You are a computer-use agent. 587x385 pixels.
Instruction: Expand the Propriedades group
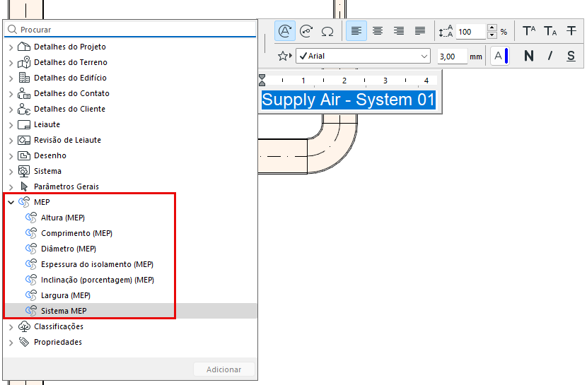(11, 343)
